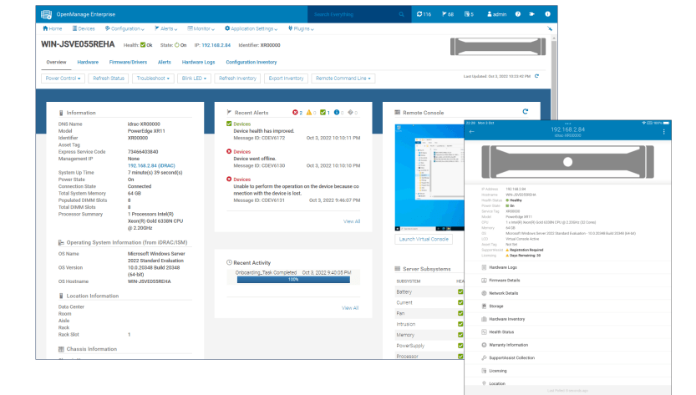The height and width of the screenshot is (395, 696).
Task: Switch to the Hardware tab
Action: coord(88,62)
